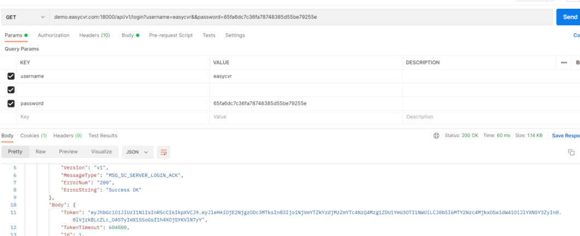Select the Pretty response view

[x=15, y=152]
